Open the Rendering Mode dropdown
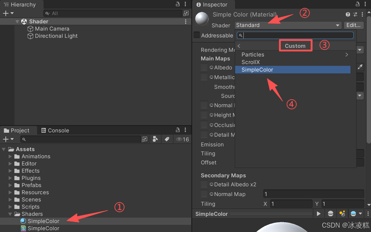This screenshot has width=371, height=232. coord(360,50)
